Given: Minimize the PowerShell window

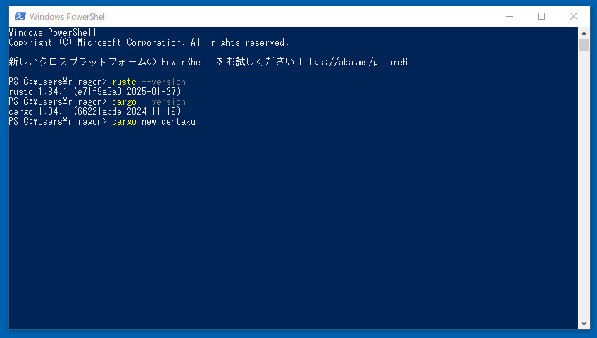Looking at the screenshot, I should [x=509, y=16].
